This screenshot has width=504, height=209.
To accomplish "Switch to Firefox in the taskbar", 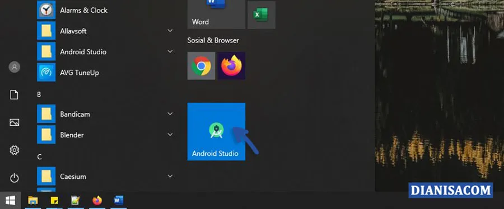I will click(x=97, y=201).
